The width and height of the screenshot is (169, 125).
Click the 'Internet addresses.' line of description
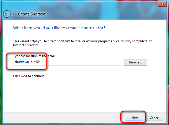point(26,45)
